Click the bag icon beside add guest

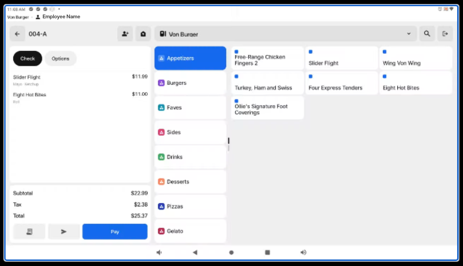(x=143, y=34)
